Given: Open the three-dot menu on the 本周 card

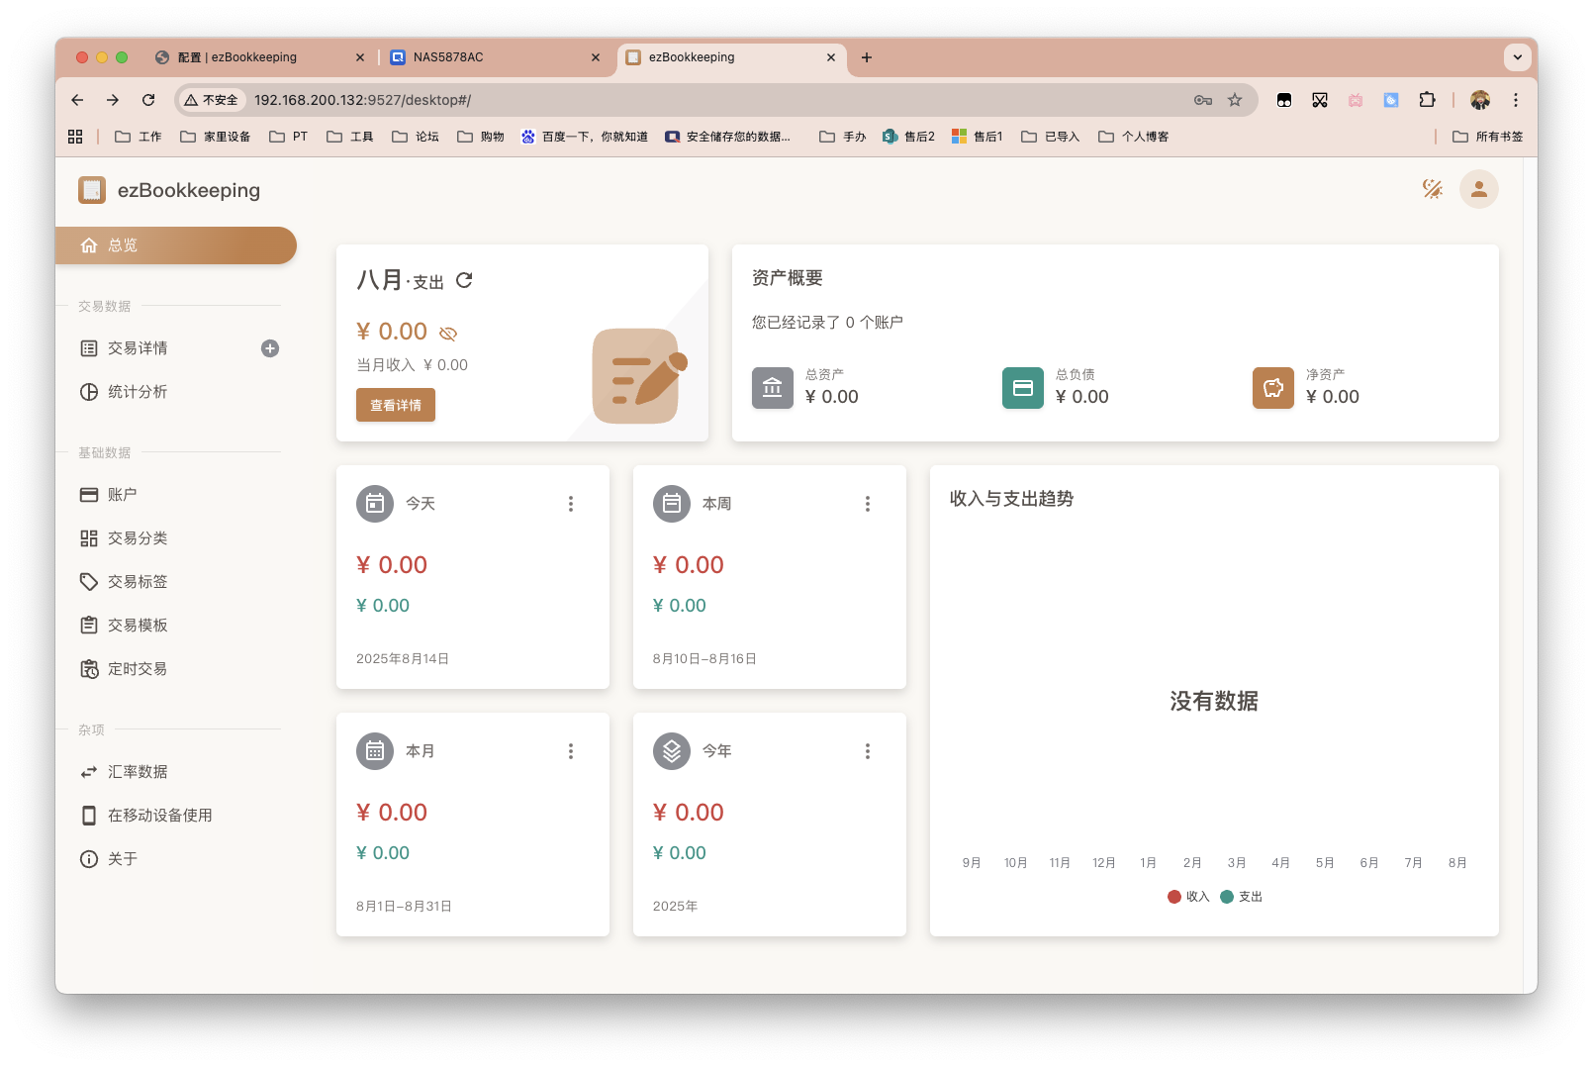Looking at the screenshot, I should (x=868, y=504).
